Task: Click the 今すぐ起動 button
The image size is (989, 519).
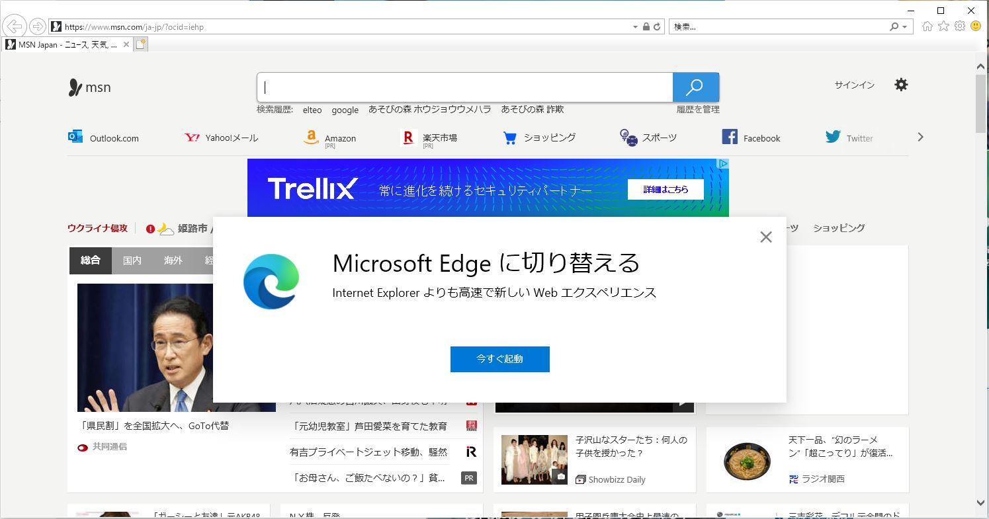Action: 499,359
